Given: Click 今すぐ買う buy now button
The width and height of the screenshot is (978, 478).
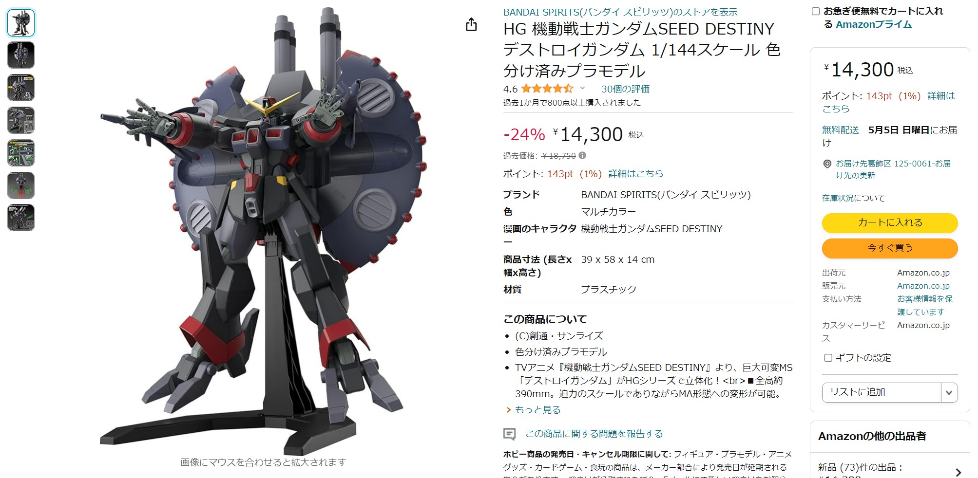Looking at the screenshot, I should 890,248.
